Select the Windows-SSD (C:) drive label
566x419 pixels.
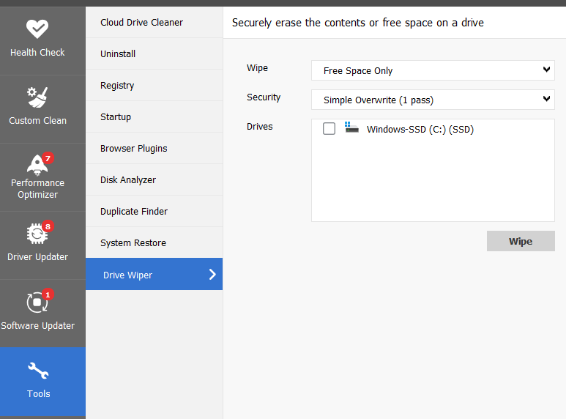pyautogui.click(x=420, y=130)
